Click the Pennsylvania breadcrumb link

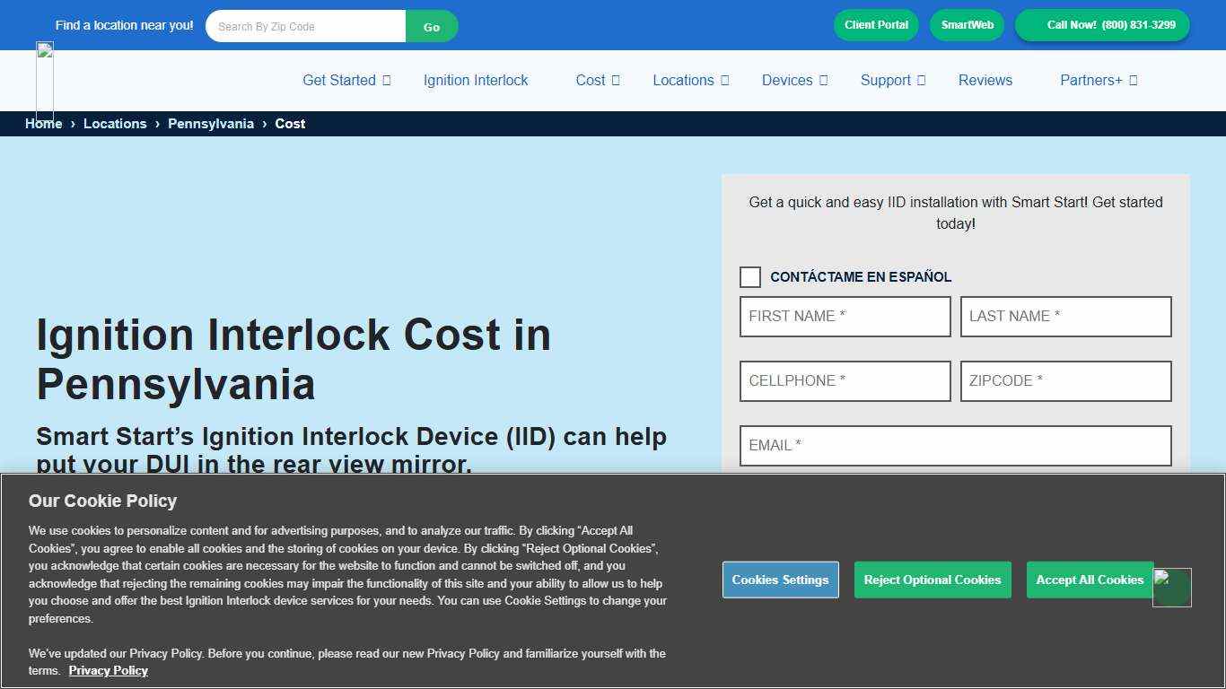(211, 124)
